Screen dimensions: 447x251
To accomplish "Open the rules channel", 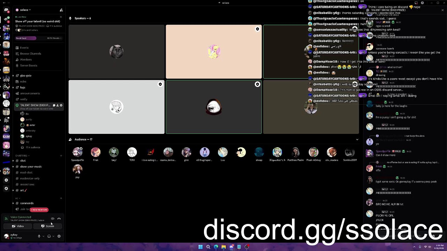I will click(23, 82).
